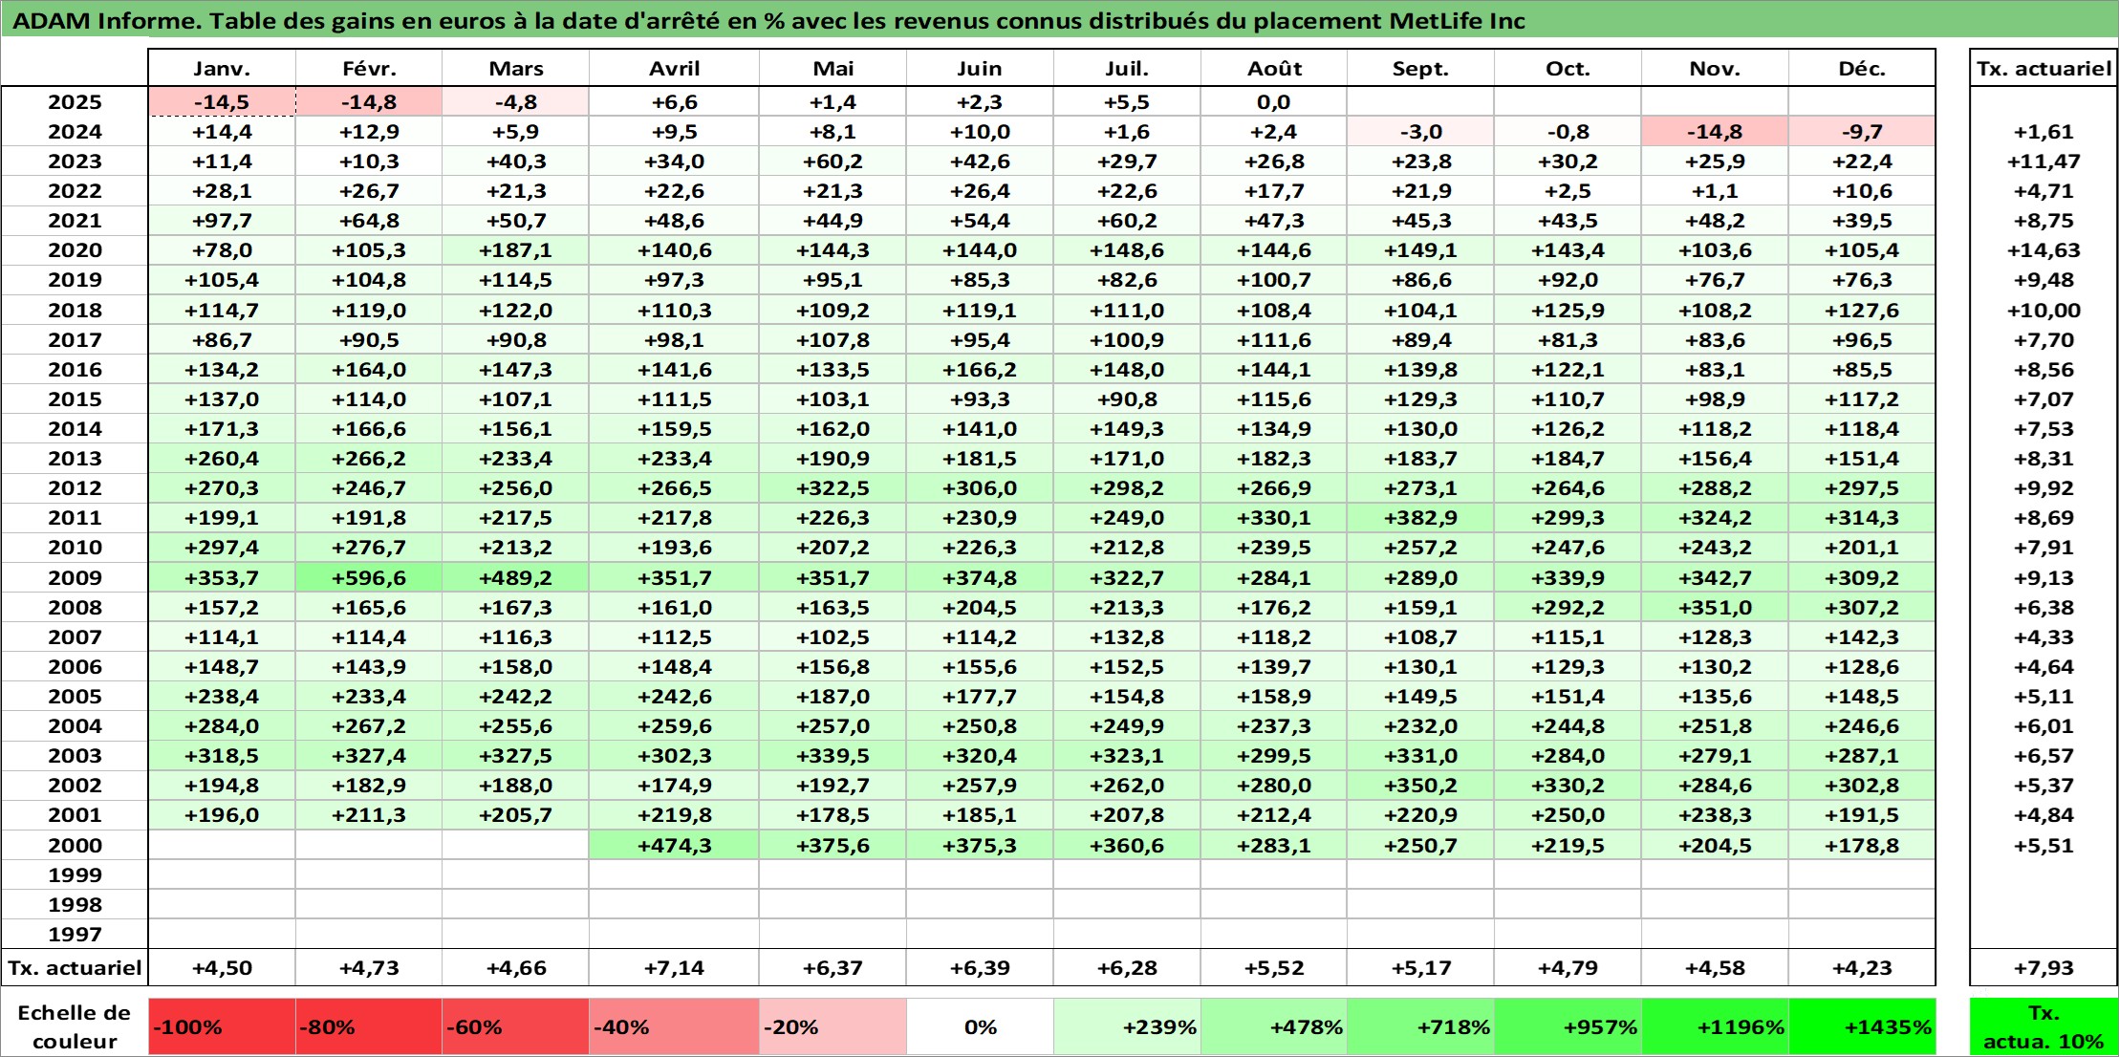2119x1057 pixels.
Task: Click the Tx. actuariel column header on right
Action: [2043, 69]
